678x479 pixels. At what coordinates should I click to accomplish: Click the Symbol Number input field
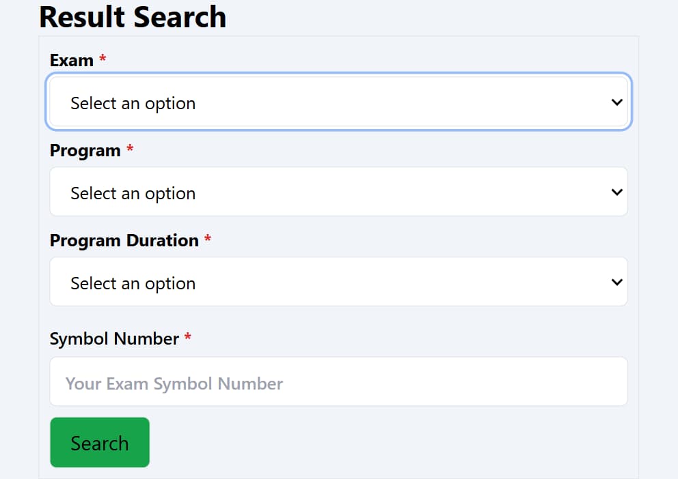[339, 381]
